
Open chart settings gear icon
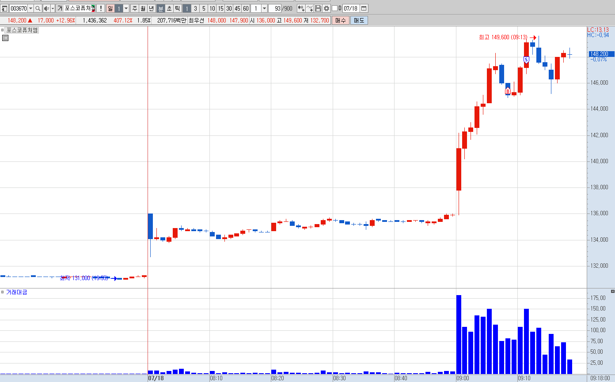326,8
